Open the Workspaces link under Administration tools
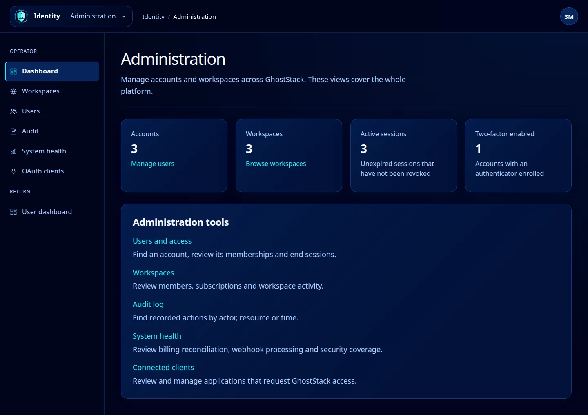 tap(154, 273)
